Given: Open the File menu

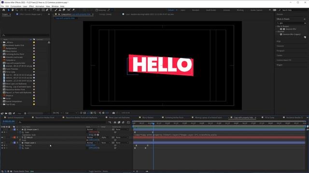Looking at the screenshot, I should pyautogui.click(x=2, y=6).
